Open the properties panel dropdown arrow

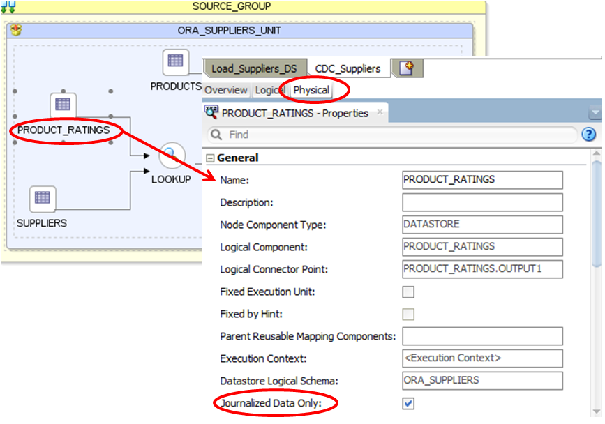pyautogui.click(x=595, y=113)
